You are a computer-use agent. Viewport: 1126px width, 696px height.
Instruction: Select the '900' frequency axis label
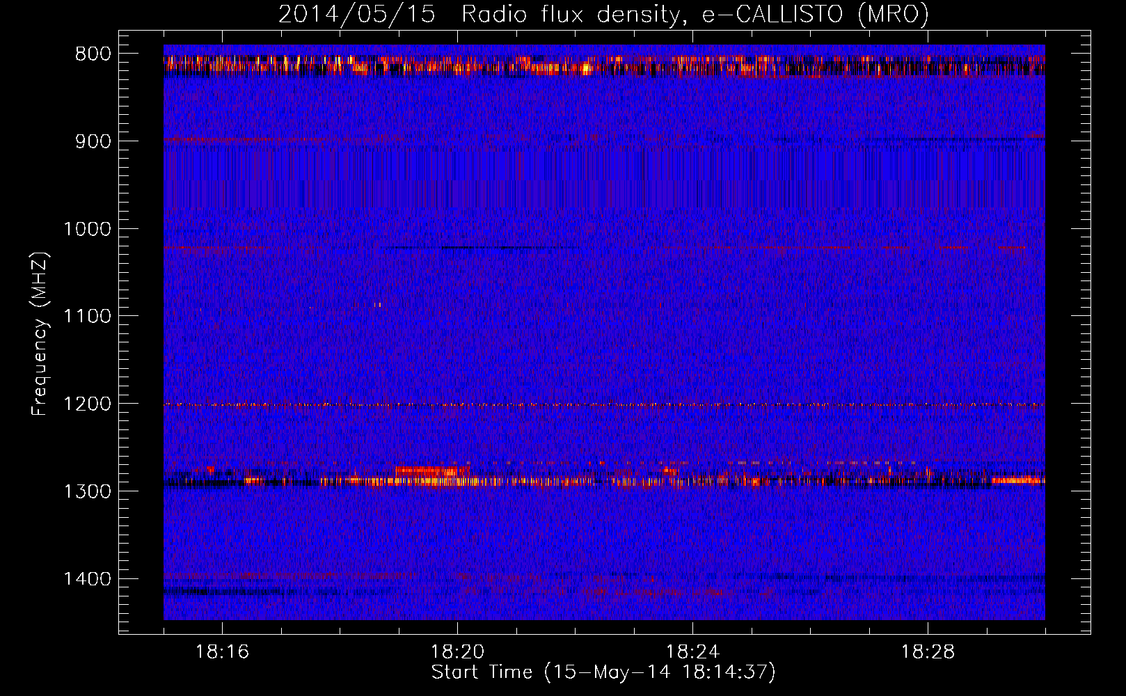pyautogui.click(x=93, y=141)
